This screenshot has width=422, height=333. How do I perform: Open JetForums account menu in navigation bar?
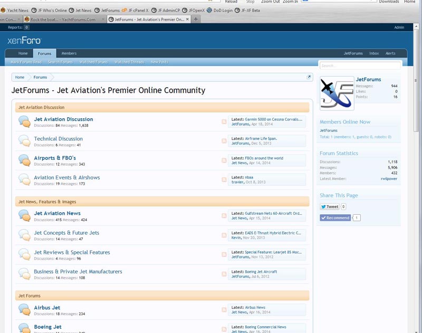pos(353,53)
